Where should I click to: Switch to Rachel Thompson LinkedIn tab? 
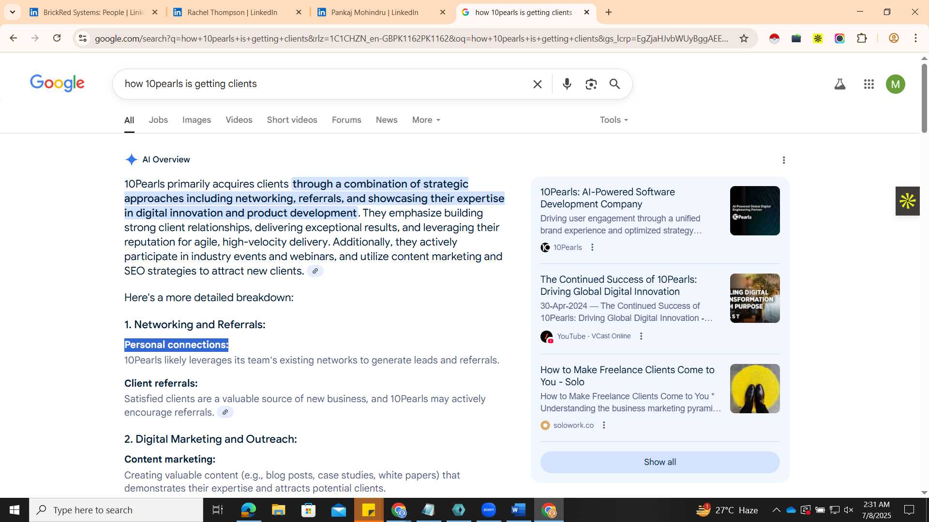point(237,12)
